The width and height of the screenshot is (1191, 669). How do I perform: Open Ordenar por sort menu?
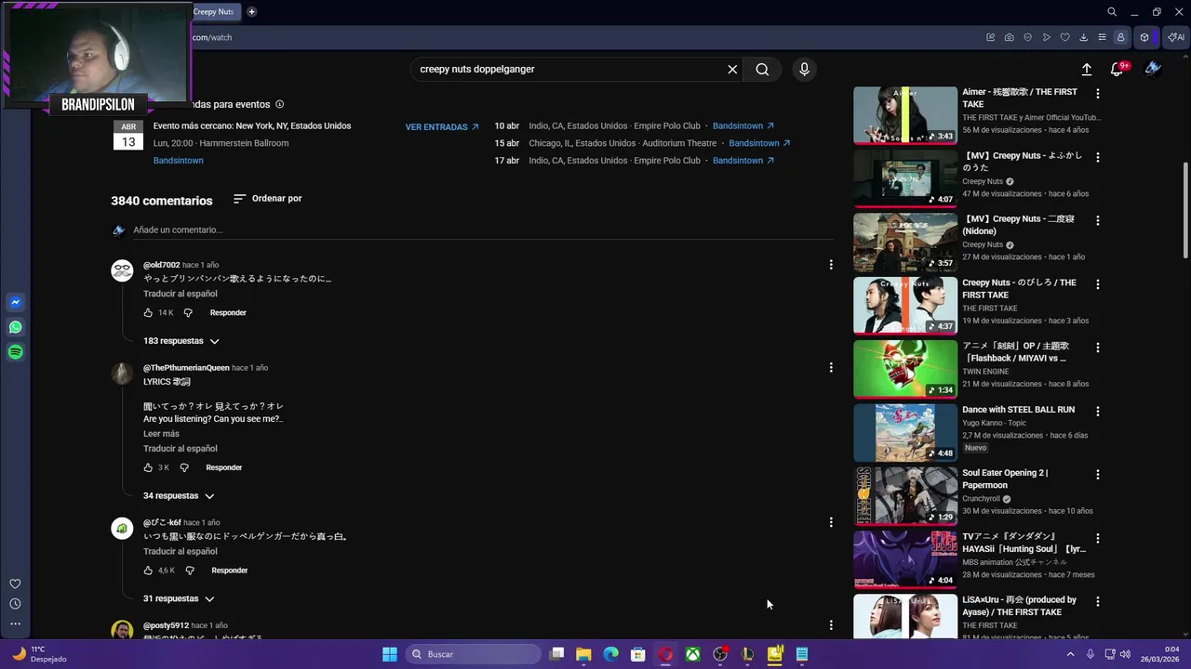pos(267,199)
